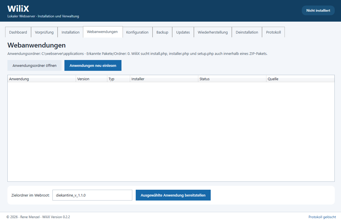Image resolution: width=341 pixels, height=221 pixels.
Task: Focus the Zielordner im Webroot input field
Action: [92, 195]
